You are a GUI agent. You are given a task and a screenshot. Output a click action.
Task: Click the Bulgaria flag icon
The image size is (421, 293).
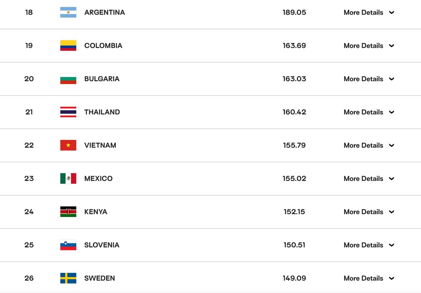68,79
